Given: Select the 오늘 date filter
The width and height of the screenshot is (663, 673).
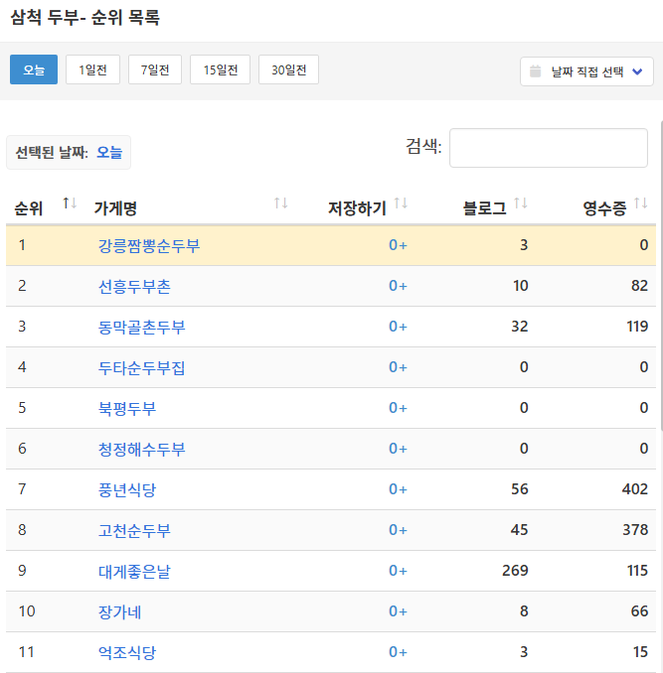Looking at the screenshot, I should [34, 69].
